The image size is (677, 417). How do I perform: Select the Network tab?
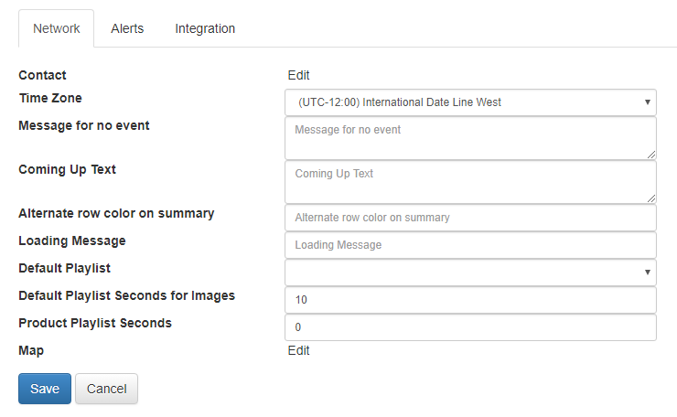(x=56, y=28)
